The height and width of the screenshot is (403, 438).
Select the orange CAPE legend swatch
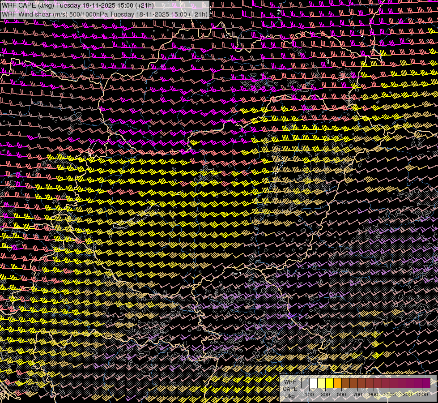click(337, 383)
